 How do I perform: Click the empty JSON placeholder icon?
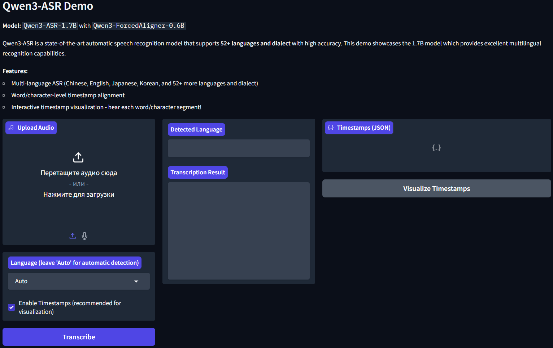pos(436,148)
